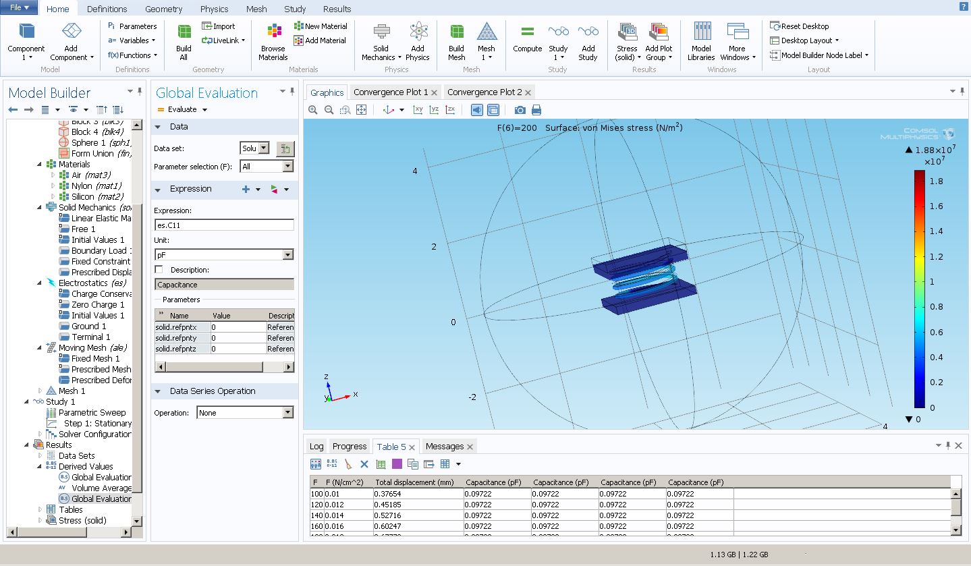Take an image snapshot with camera icon
The image size is (971, 566).
[520, 110]
